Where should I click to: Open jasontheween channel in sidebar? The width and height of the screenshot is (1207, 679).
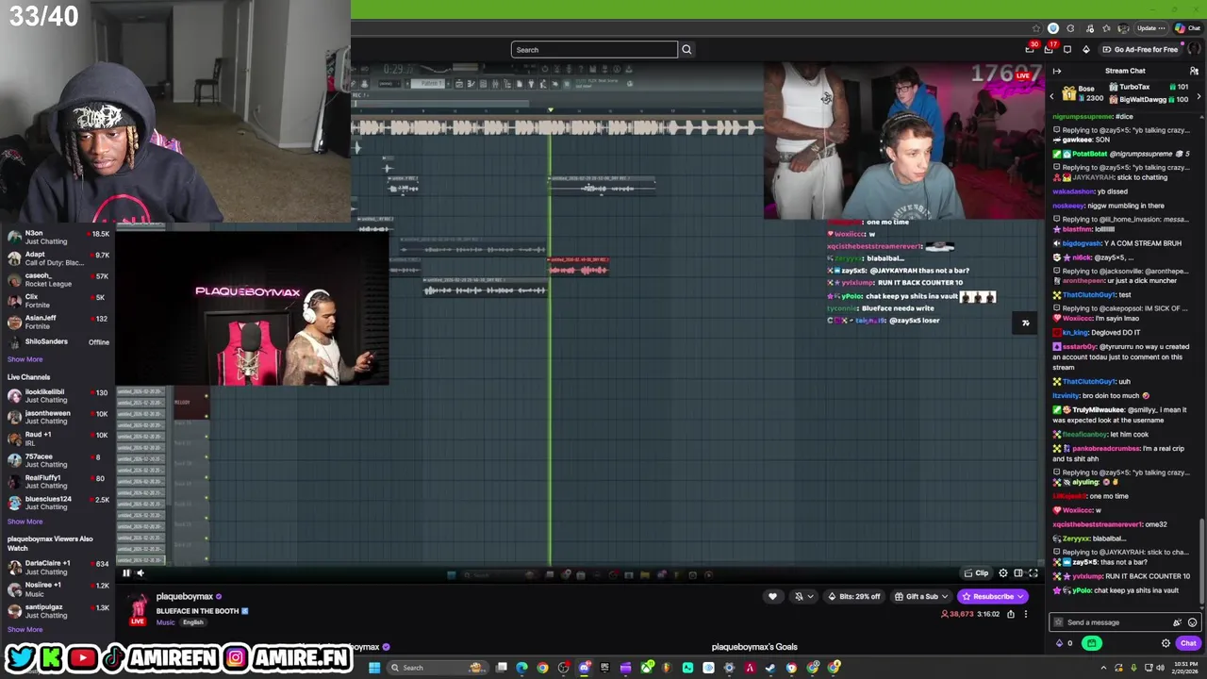(x=58, y=417)
